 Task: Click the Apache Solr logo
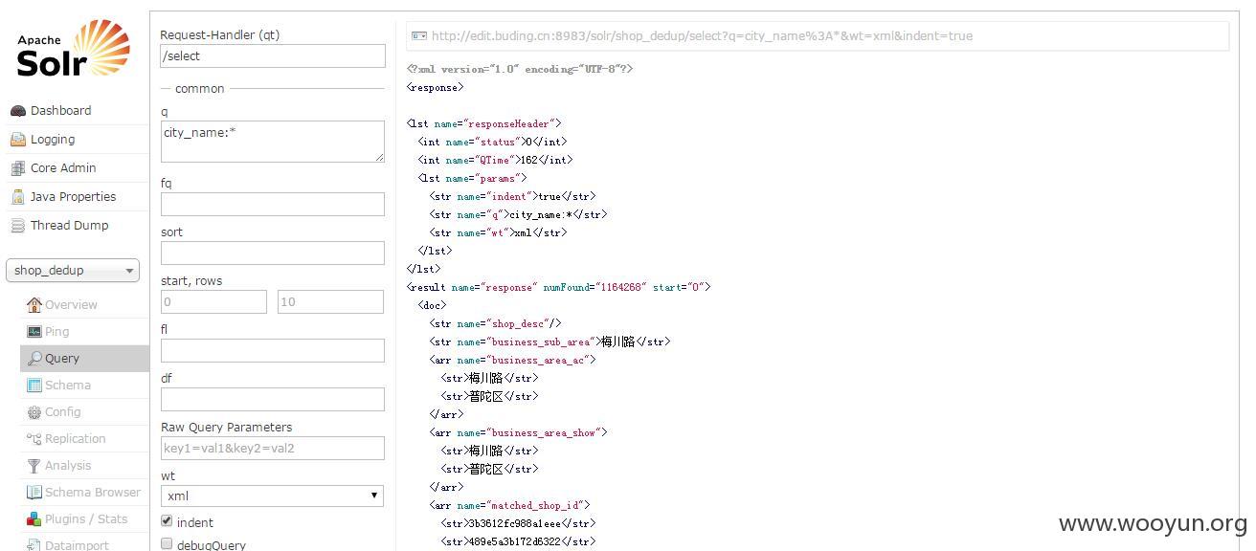pos(74,50)
